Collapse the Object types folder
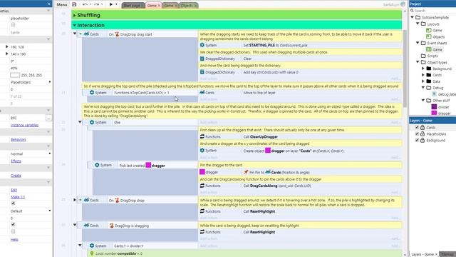The image size is (456, 257). [x=418, y=62]
